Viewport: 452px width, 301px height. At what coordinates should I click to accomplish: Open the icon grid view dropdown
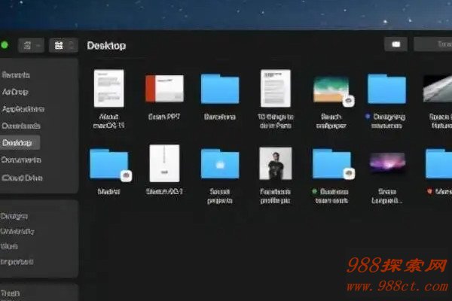pos(63,45)
